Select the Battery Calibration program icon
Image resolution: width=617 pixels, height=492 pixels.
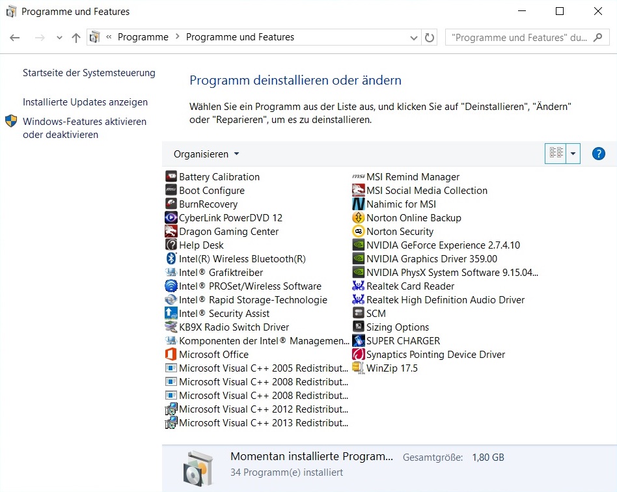(x=171, y=176)
